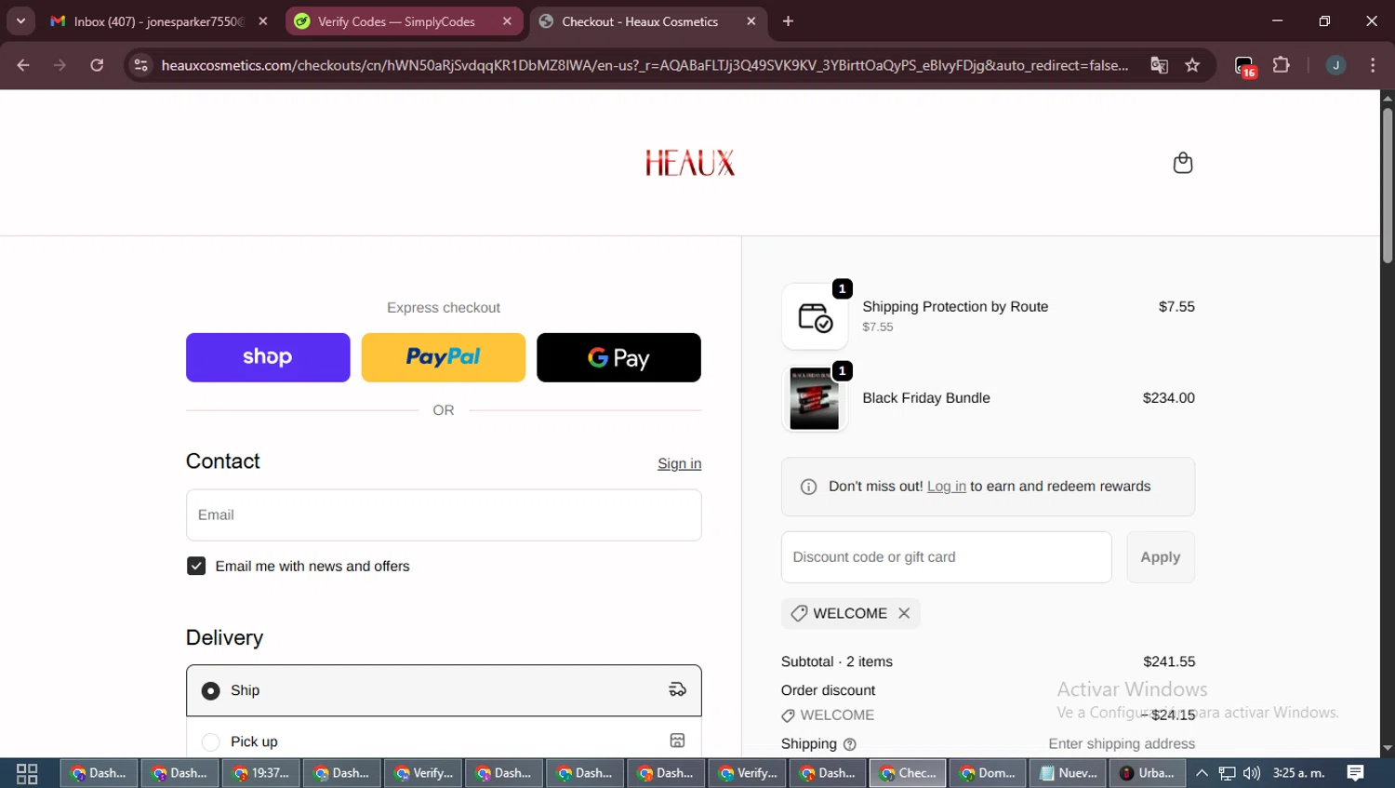Open the notifications action center icon
The image size is (1395, 788).
(x=1355, y=773)
